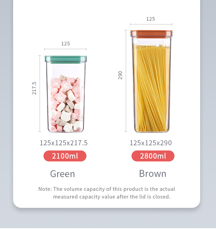Click the spaghetti inside the tall jar
Image resolution: width=216 pixels, height=229 pixels.
(x=152, y=88)
